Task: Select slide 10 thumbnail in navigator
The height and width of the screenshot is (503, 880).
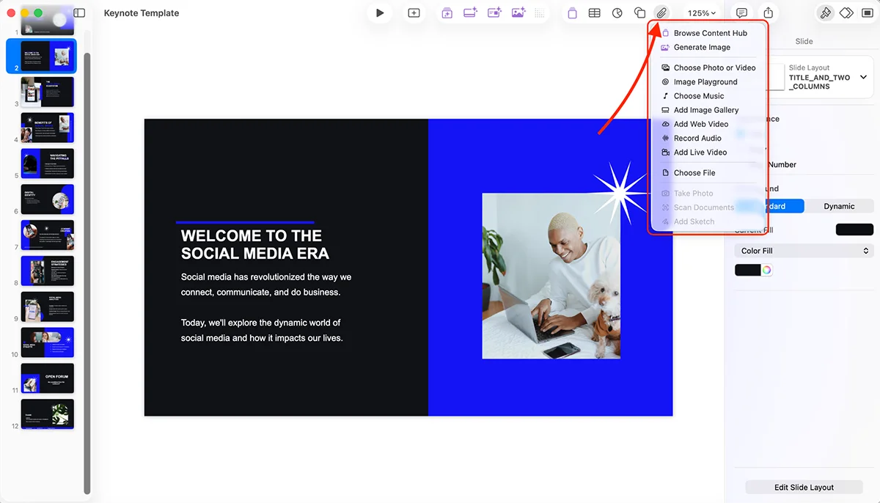Action: tap(48, 342)
